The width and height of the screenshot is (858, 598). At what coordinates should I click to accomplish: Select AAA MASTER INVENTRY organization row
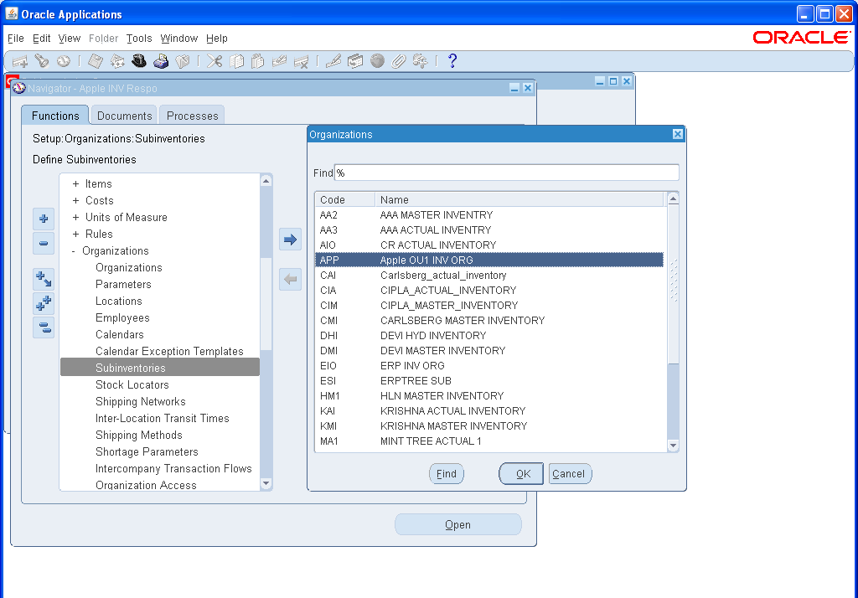(x=489, y=215)
